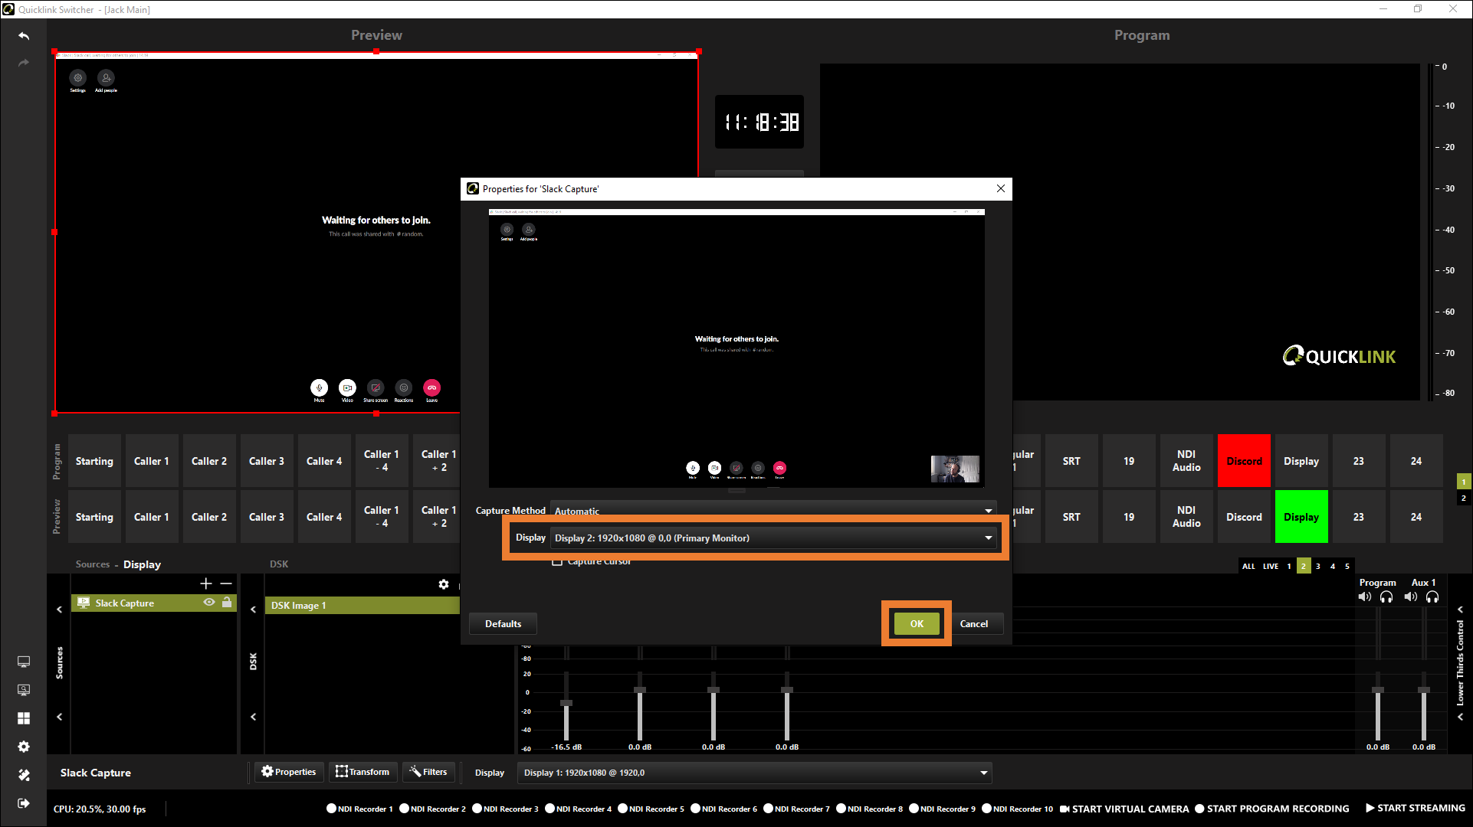Click START STREAMING

(x=1415, y=808)
